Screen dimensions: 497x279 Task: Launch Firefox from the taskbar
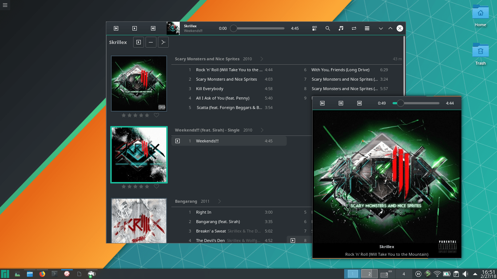coord(42,274)
